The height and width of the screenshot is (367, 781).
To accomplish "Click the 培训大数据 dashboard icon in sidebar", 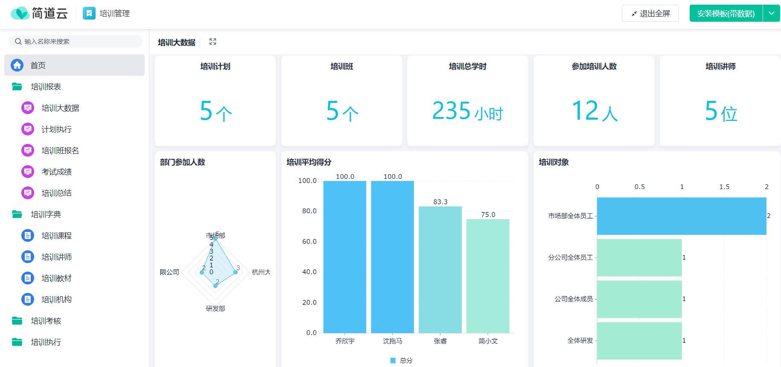I will pyautogui.click(x=28, y=108).
